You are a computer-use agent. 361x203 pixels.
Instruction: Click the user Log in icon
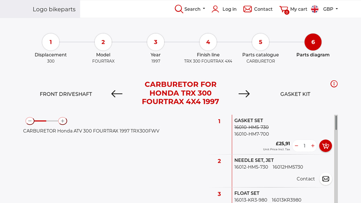point(215,9)
